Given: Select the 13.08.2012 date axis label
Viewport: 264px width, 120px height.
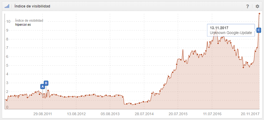Looking at the screenshot, I should [76, 114].
